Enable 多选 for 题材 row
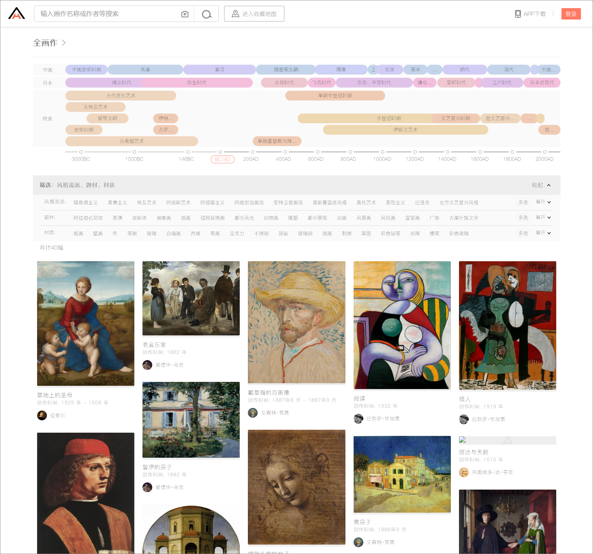Viewport: 593px width, 554px height. (523, 217)
